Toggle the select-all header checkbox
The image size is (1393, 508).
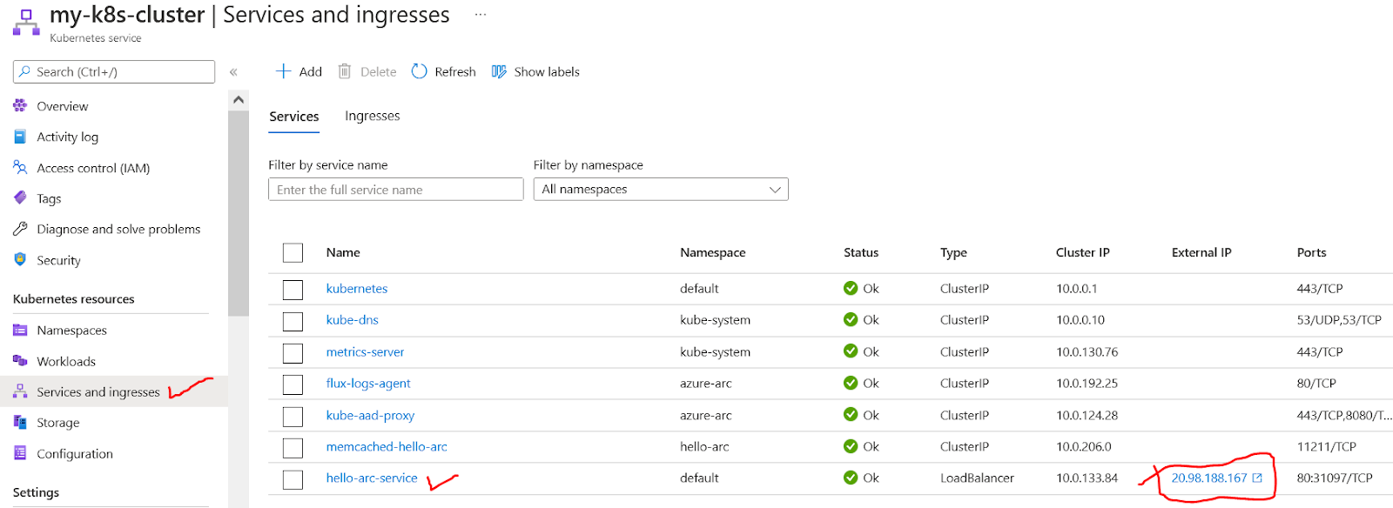293,253
